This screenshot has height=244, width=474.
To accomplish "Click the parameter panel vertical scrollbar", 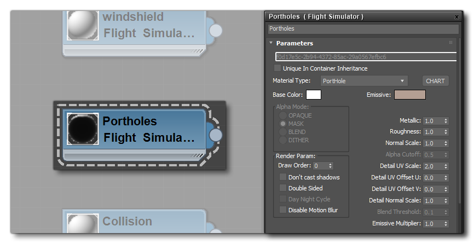I will click(x=460, y=120).
